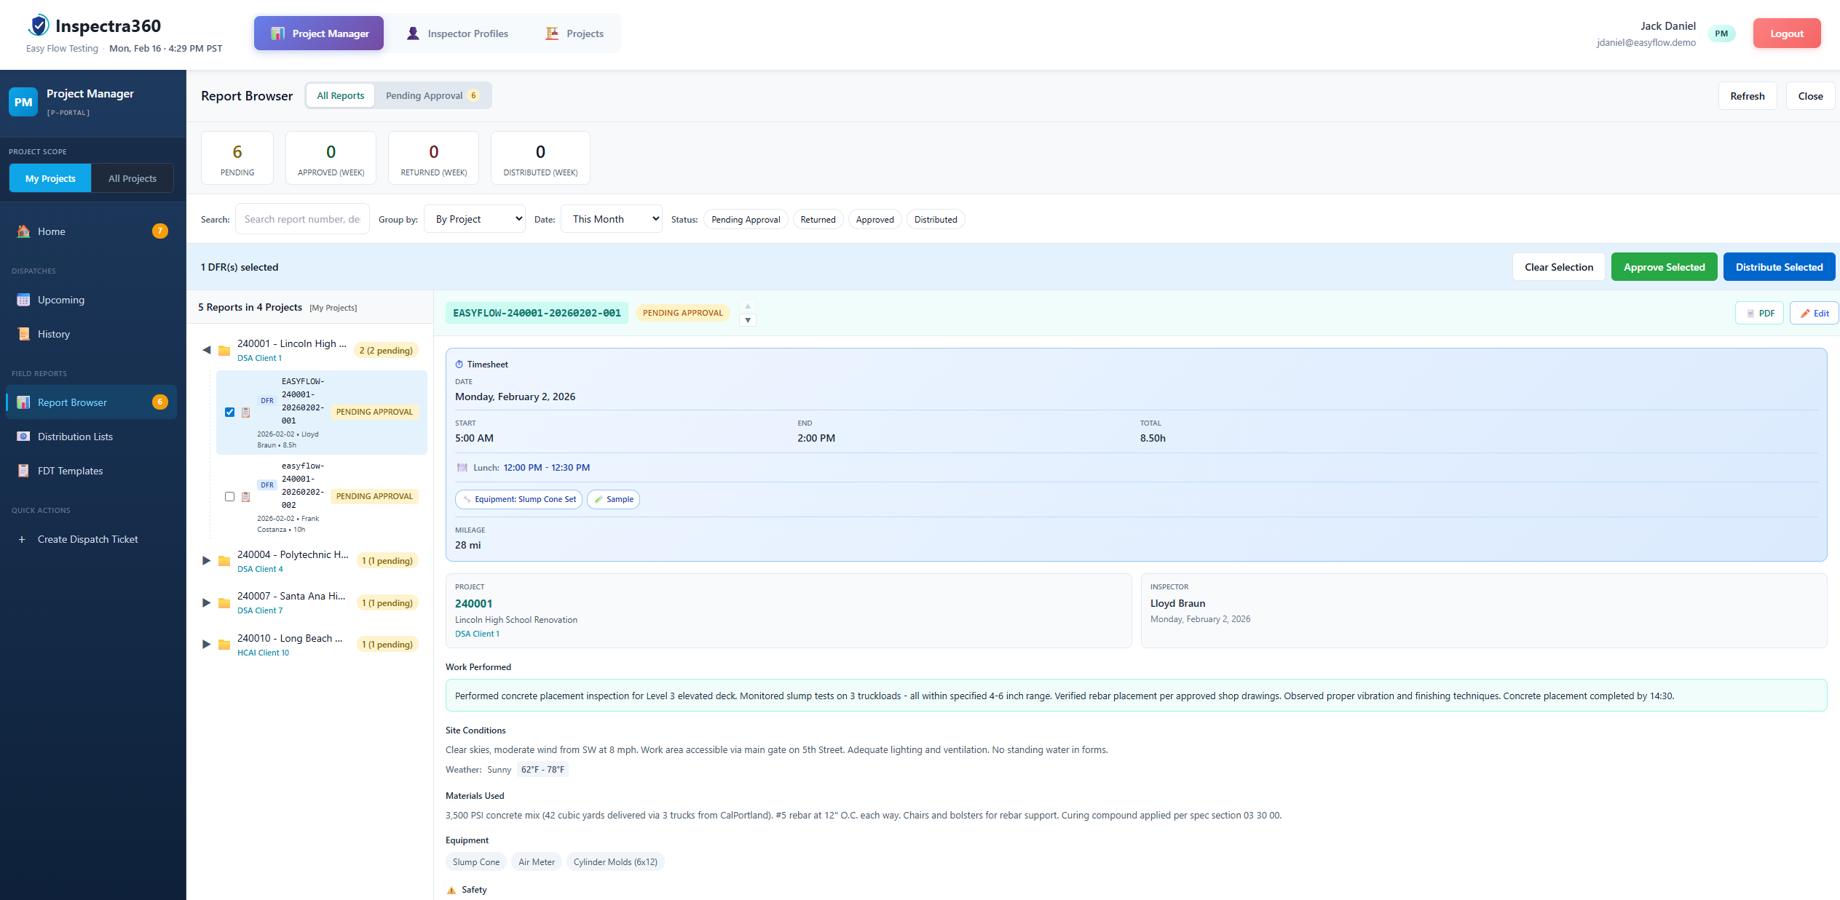Open the timesheet clock icon
The width and height of the screenshot is (1840, 900).
(x=459, y=364)
